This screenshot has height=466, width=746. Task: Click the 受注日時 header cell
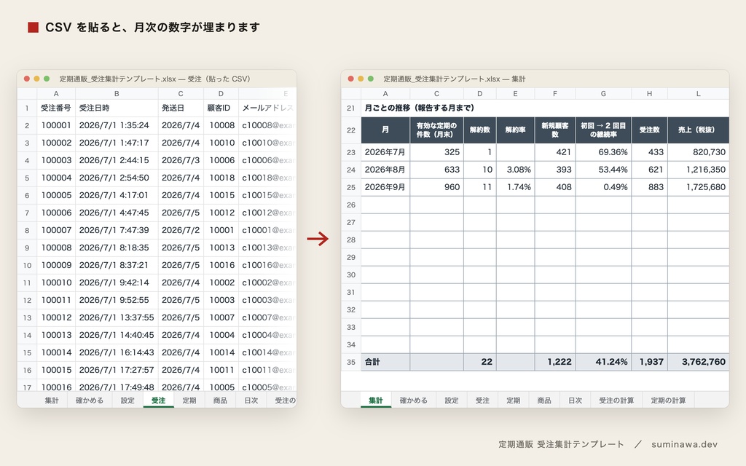117,108
